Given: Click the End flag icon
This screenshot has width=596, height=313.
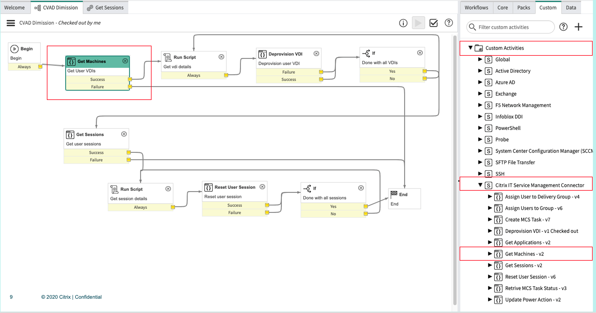Looking at the screenshot, I should (394, 194).
